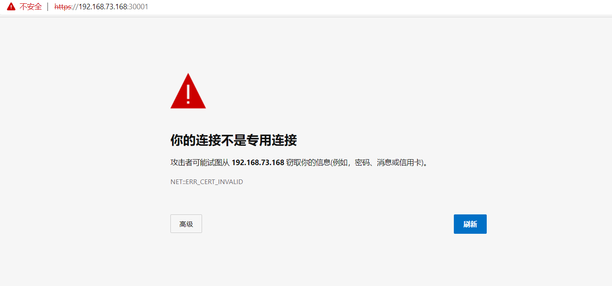Screen dimensions: 612x286
Task: Click the large red warning triangle
Action: (x=188, y=91)
